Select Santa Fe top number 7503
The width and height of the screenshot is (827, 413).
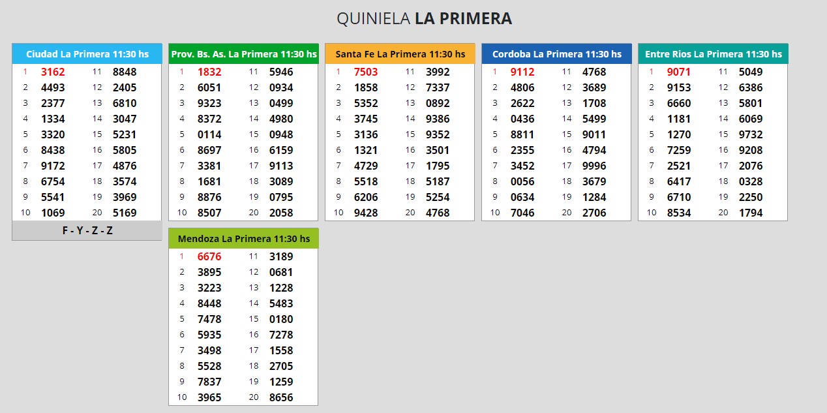(x=366, y=72)
